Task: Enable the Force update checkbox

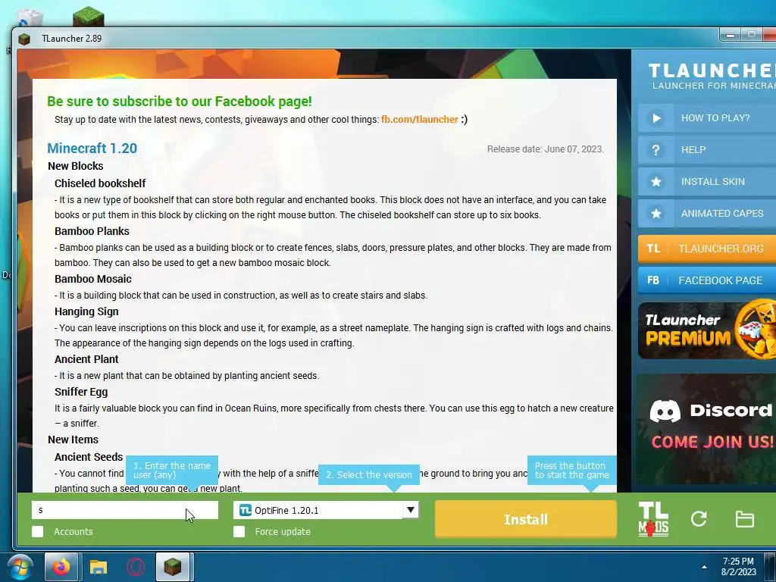Action: [239, 531]
